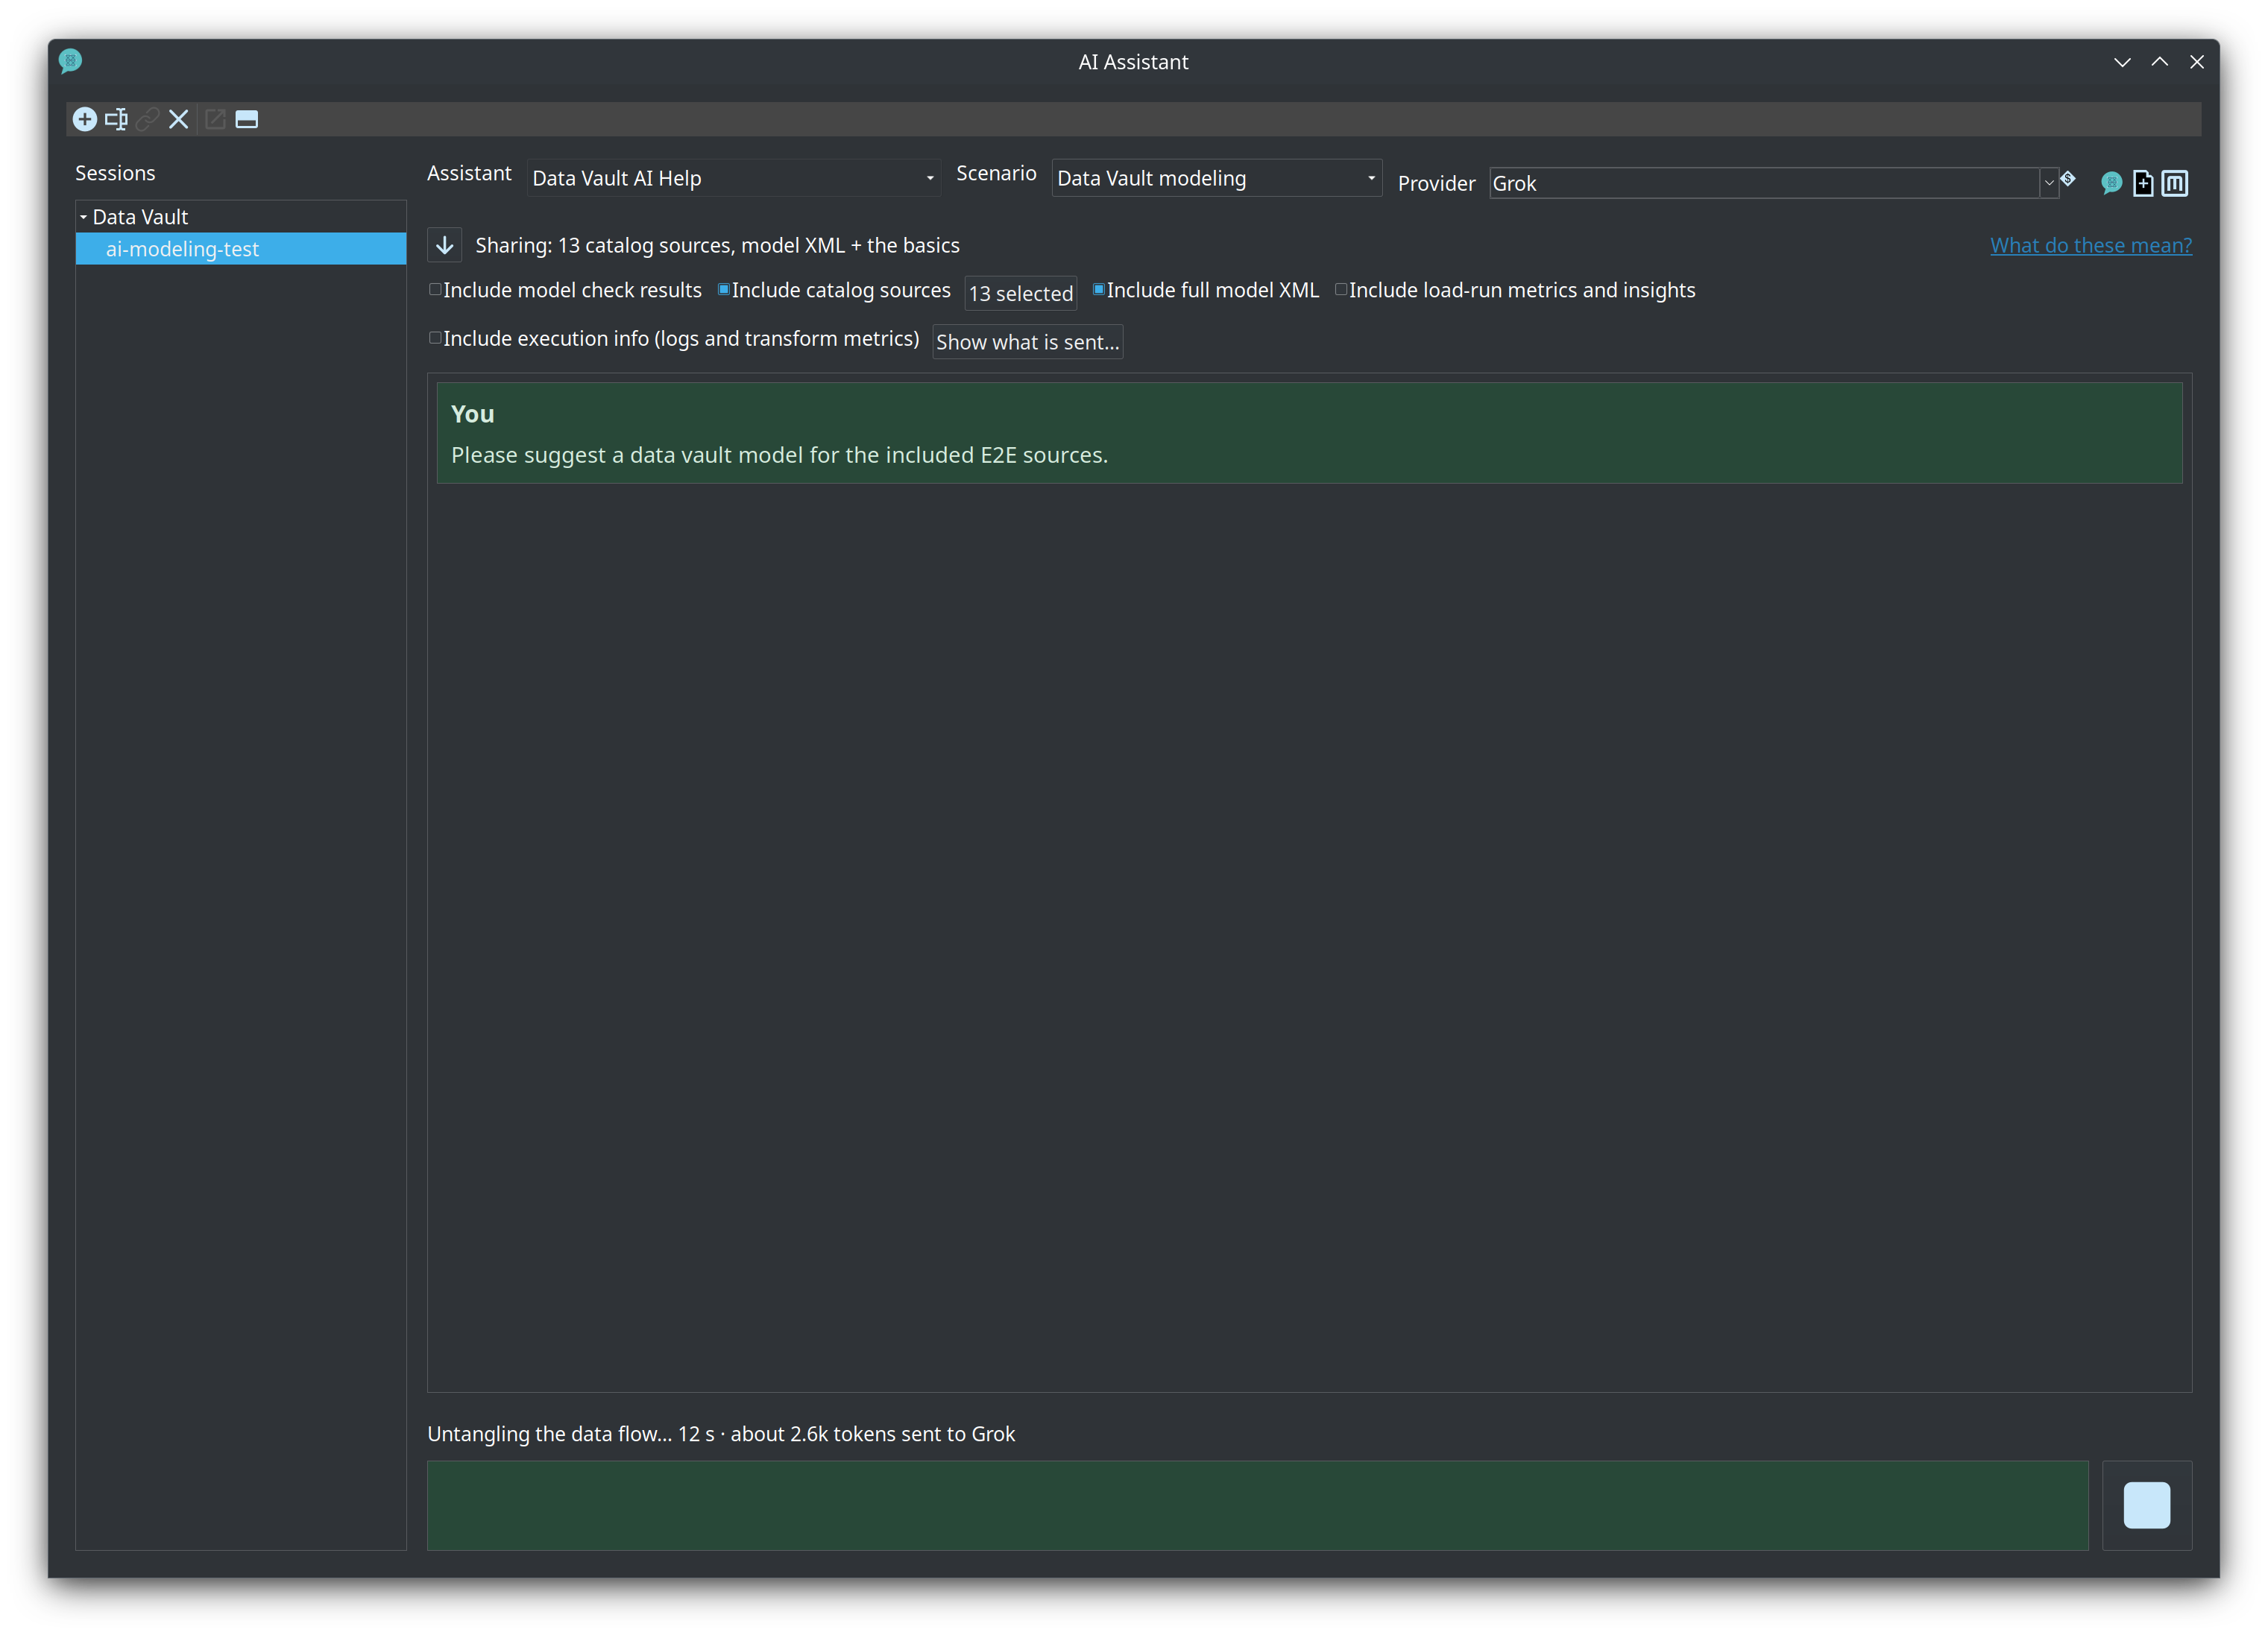The height and width of the screenshot is (1635, 2268).
Task: Click the Untangling the data flow status text
Action: click(721, 1433)
